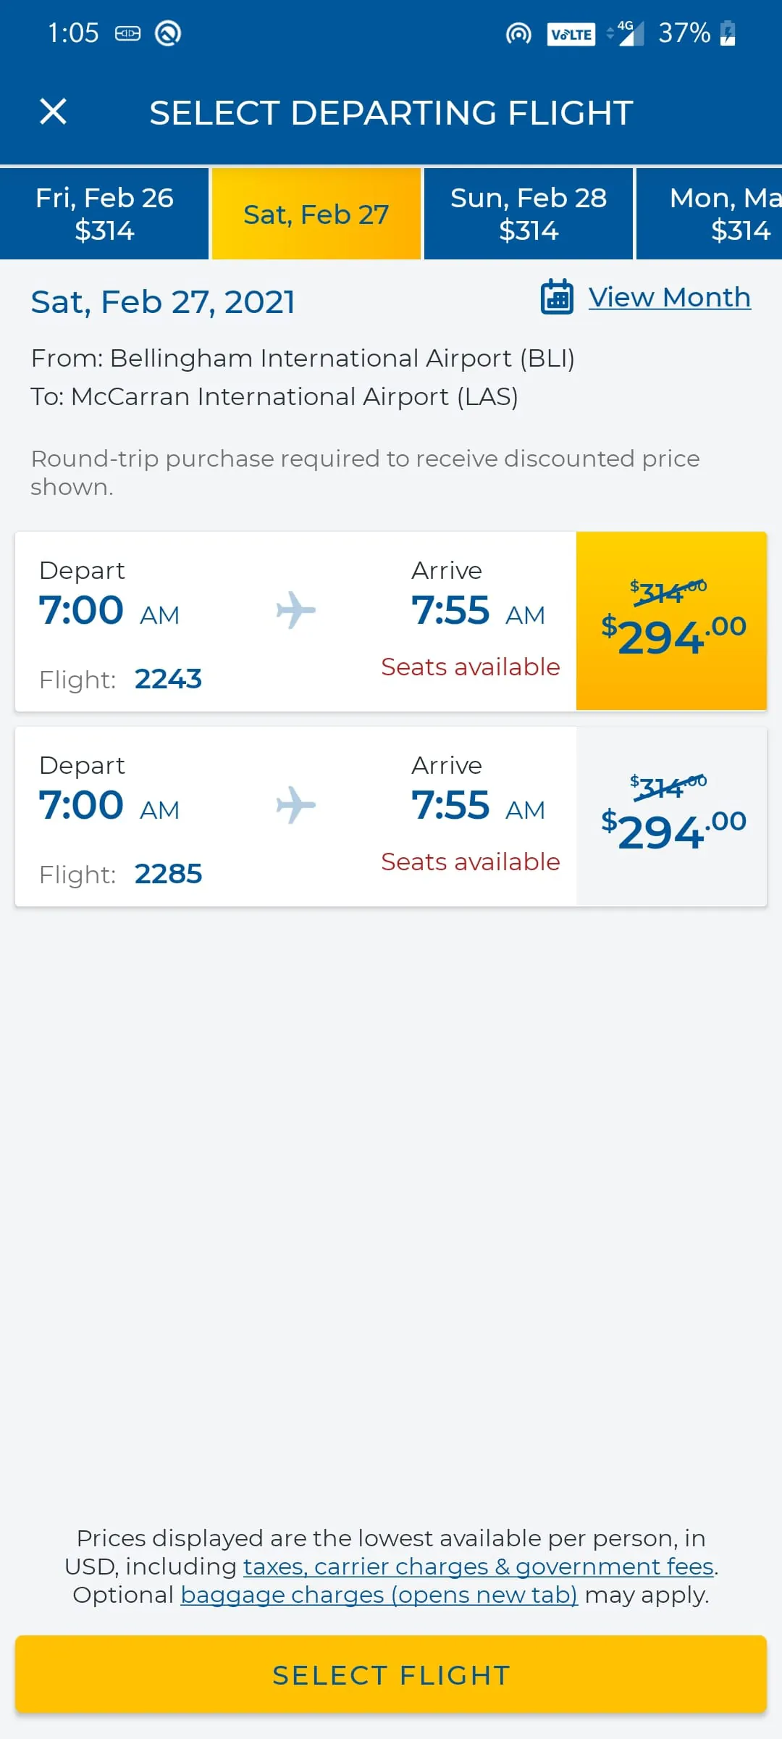Select the Sat, Feb 27 date tab
This screenshot has width=782, height=1739.
[316, 214]
